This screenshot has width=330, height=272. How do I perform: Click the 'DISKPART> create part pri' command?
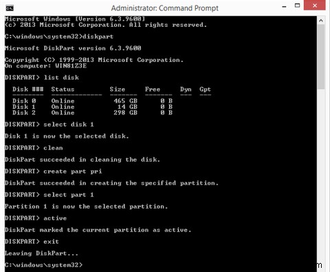tap(54, 171)
